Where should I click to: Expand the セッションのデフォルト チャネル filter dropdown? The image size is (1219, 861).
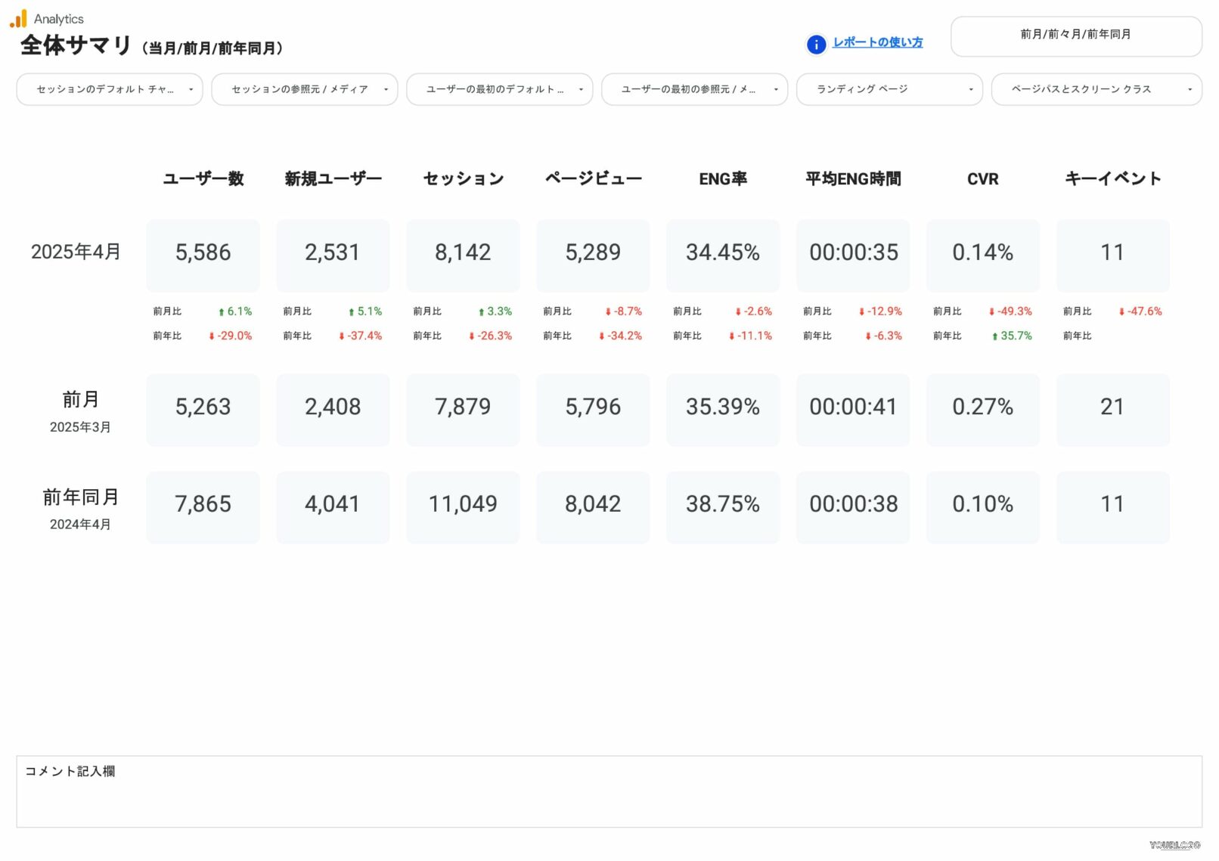pyautogui.click(x=110, y=89)
